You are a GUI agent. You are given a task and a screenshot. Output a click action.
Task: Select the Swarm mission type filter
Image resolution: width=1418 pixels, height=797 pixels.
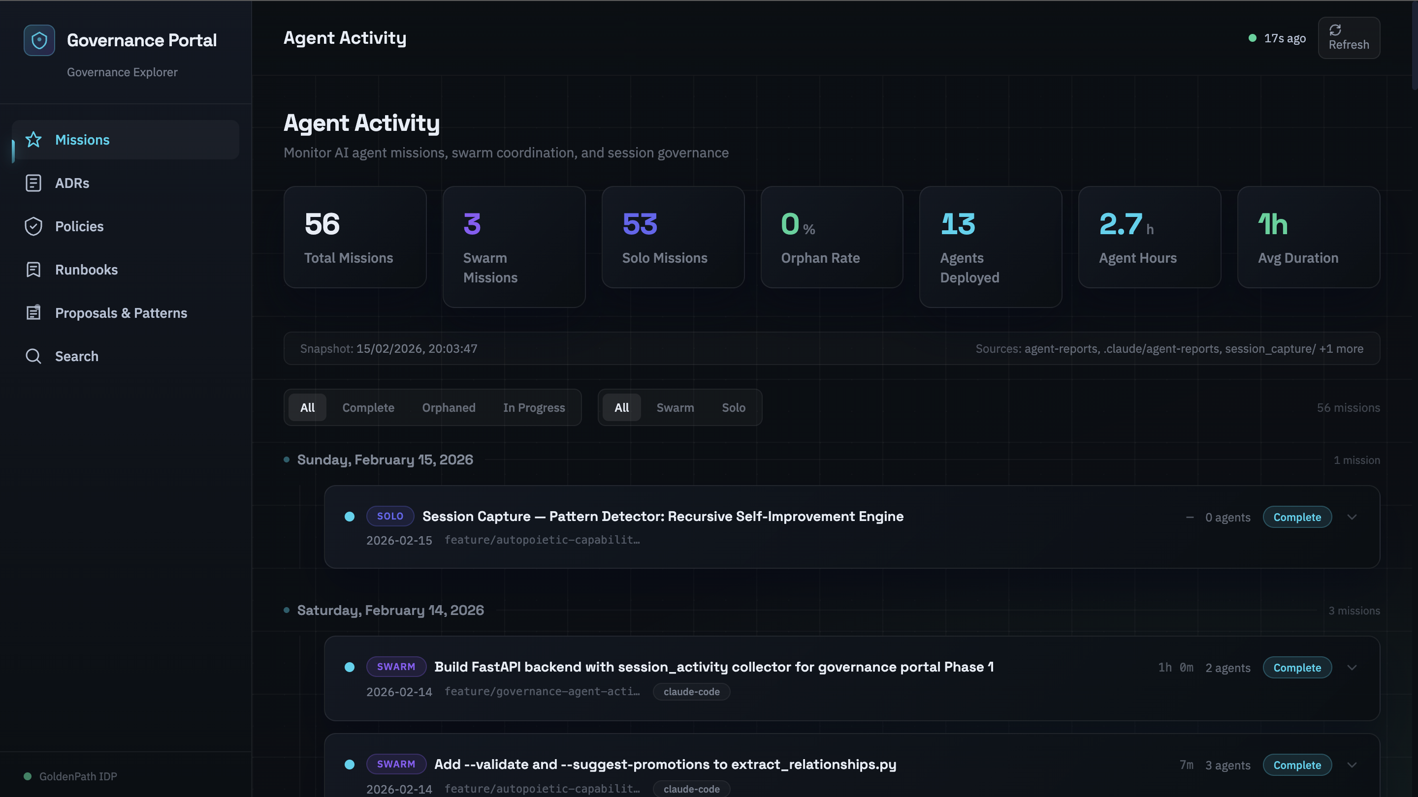point(675,407)
